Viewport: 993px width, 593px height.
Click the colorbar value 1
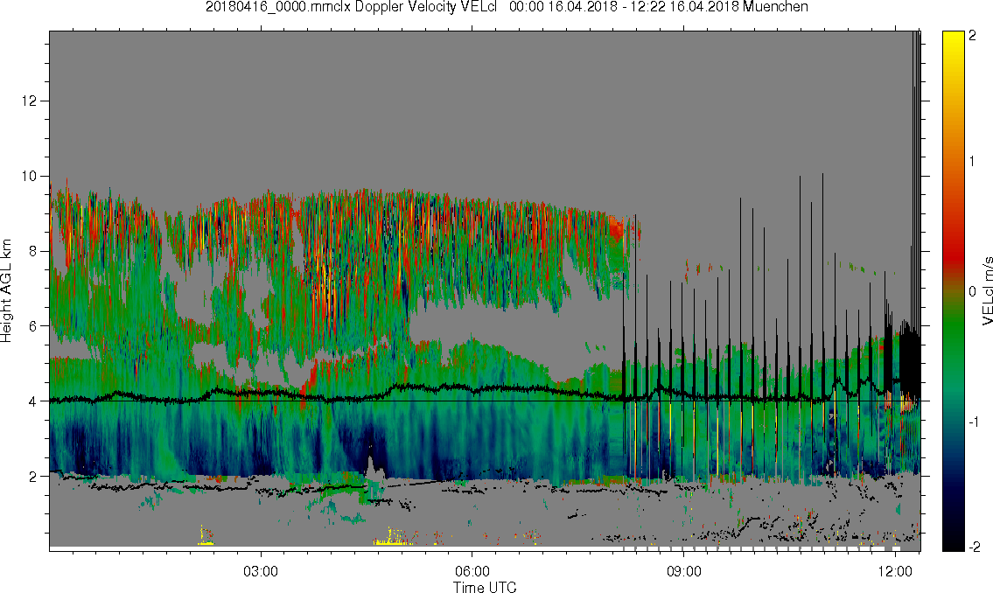pos(973,162)
